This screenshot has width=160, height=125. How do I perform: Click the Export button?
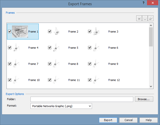tap(108, 120)
